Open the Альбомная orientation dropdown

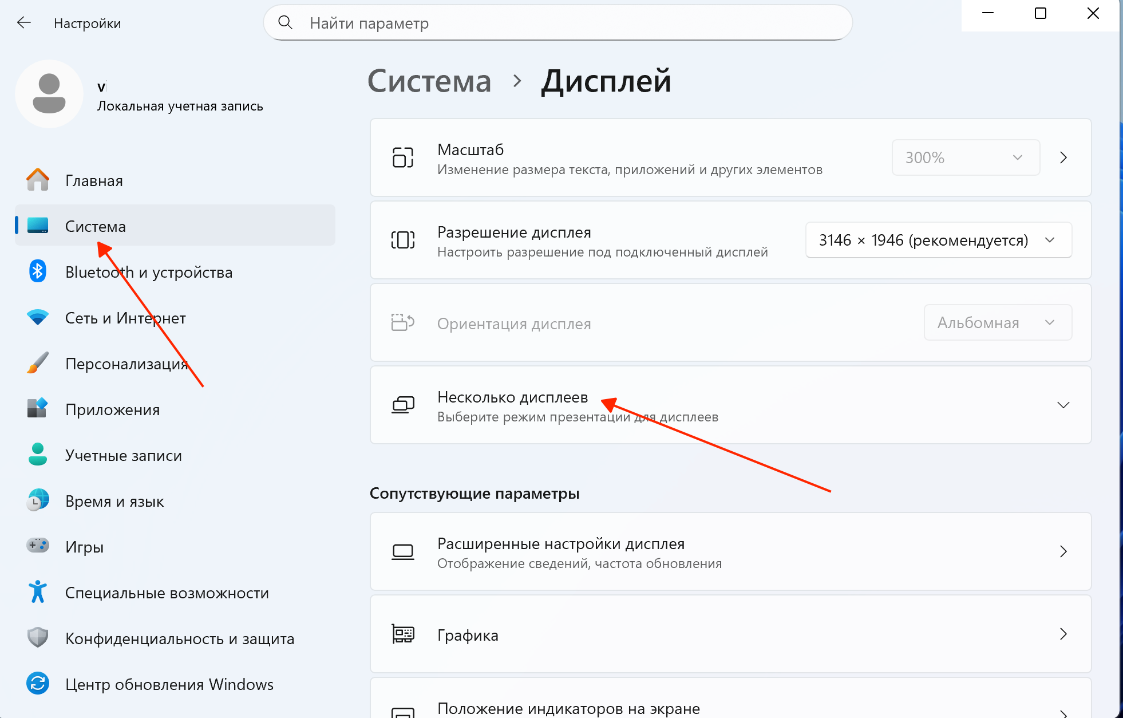tap(998, 322)
